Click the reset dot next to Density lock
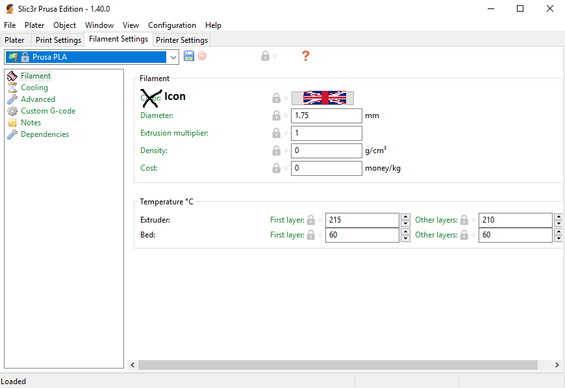 pos(286,151)
